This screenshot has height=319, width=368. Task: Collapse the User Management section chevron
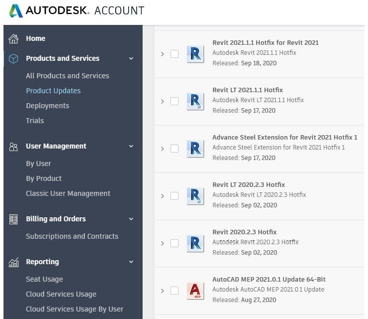[x=131, y=147]
